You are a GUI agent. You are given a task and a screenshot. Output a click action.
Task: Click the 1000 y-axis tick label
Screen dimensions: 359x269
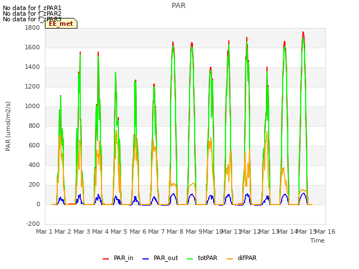click(x=33, y=106)
